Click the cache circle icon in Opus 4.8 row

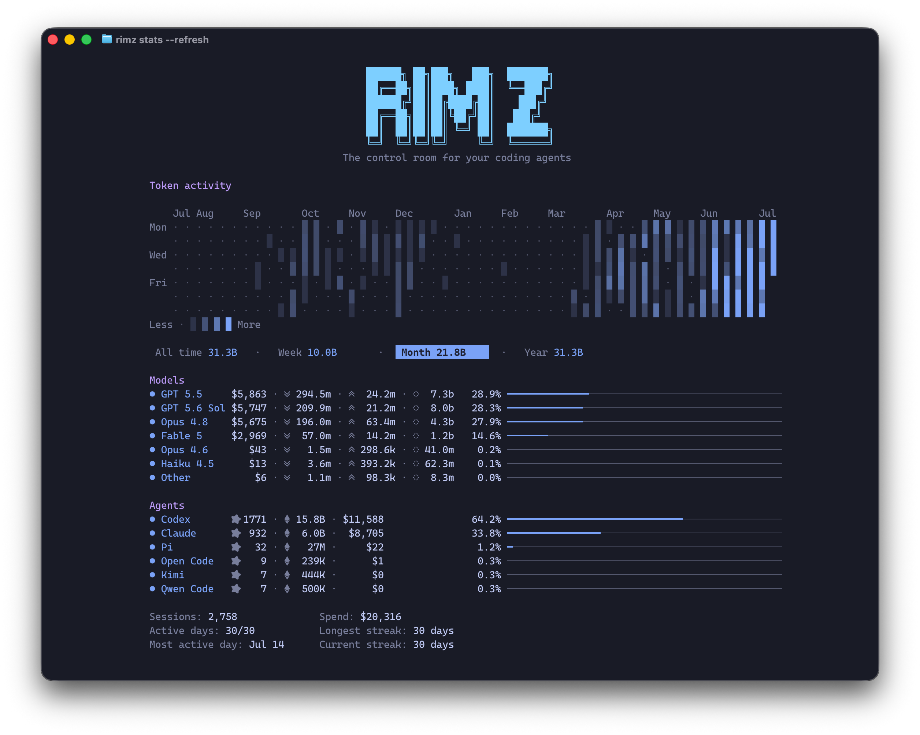416,422
